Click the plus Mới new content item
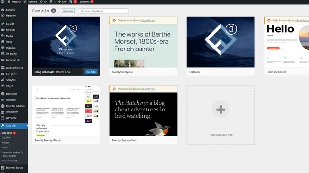This screenshot has width=309, height=173. pos(62,2)
